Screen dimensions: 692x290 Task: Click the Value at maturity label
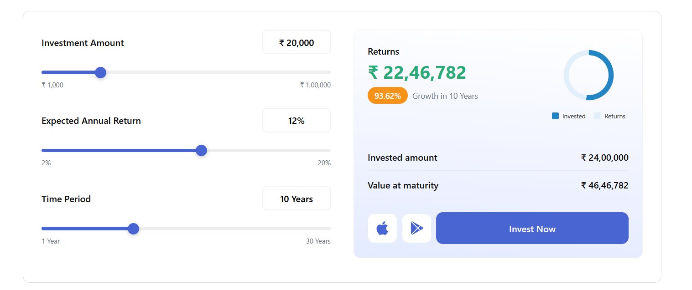(x=403, y=185)
